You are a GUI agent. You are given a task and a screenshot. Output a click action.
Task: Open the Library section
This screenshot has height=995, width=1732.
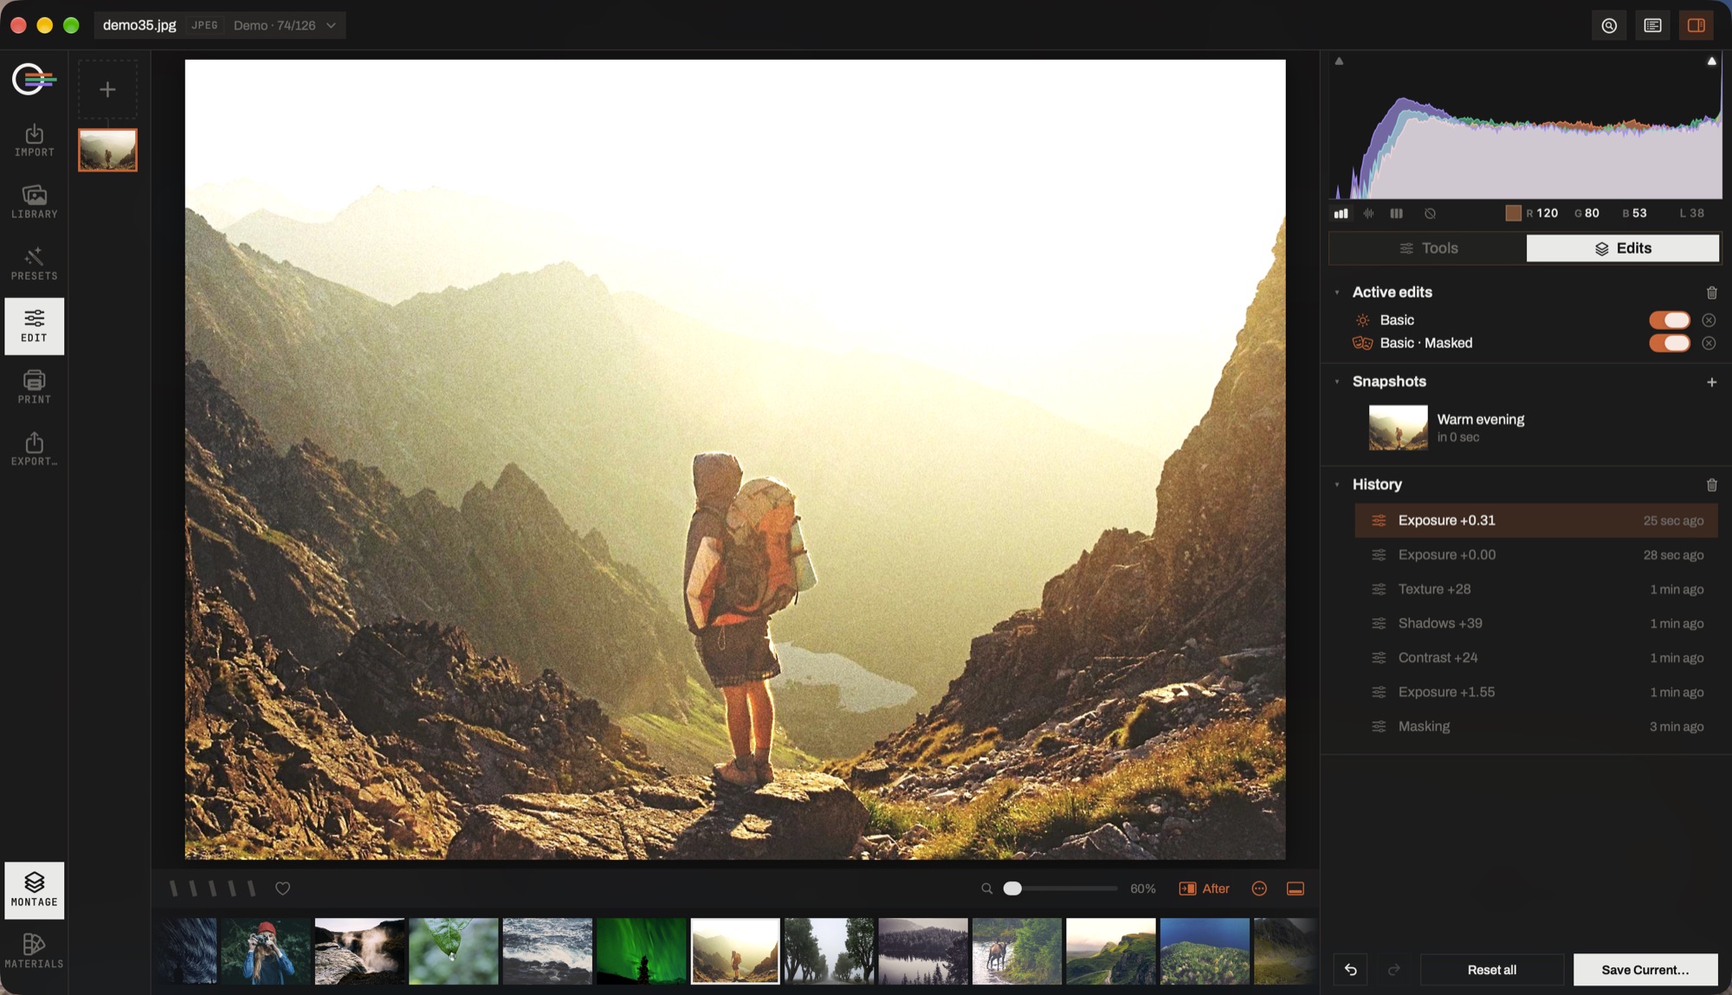(34, 202)
